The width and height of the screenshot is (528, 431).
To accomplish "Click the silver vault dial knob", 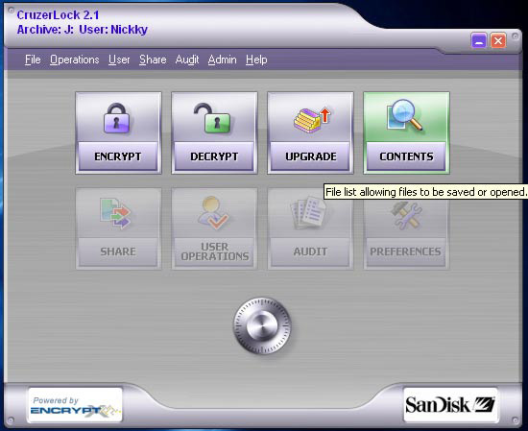I will coord(262,325).
